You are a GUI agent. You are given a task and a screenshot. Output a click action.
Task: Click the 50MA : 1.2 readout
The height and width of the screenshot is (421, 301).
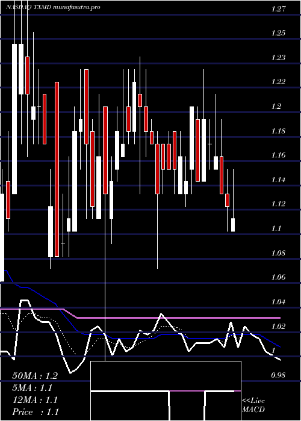click(x=35, y=376)
